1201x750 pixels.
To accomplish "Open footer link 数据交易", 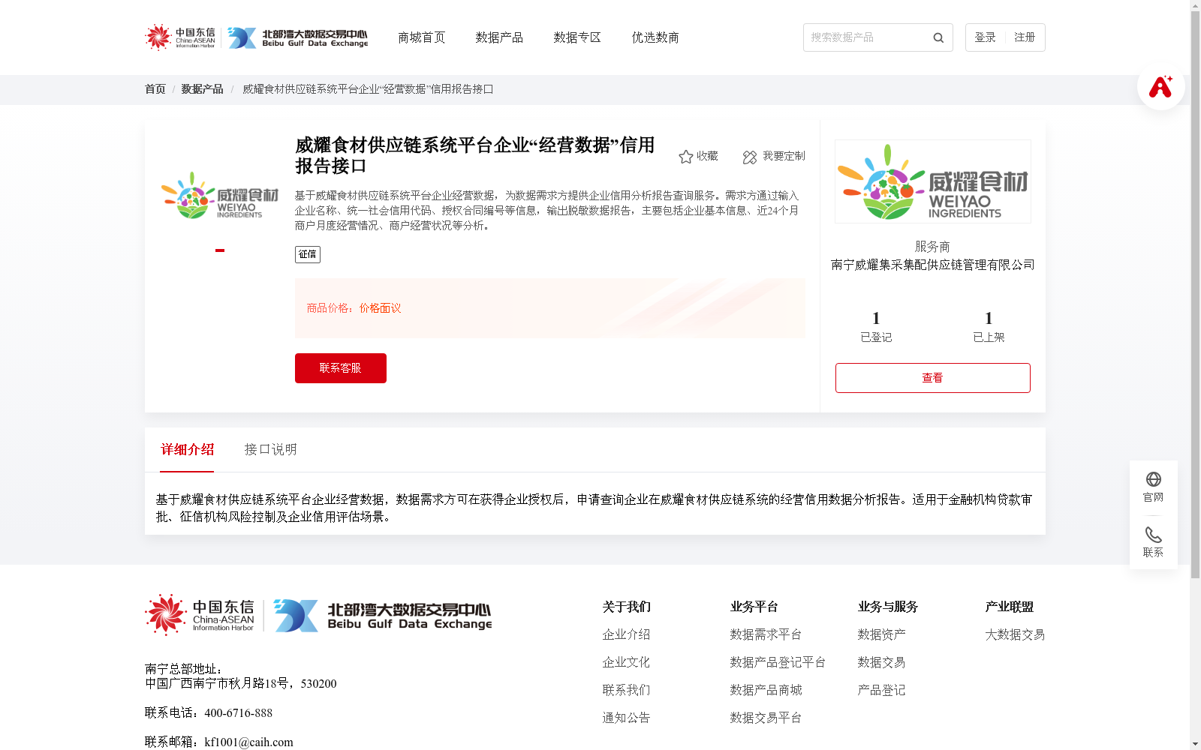I will pos(881,662).
